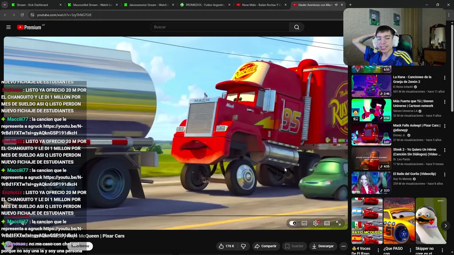Open El Reino Infantil channel name

tap(403, 87)
